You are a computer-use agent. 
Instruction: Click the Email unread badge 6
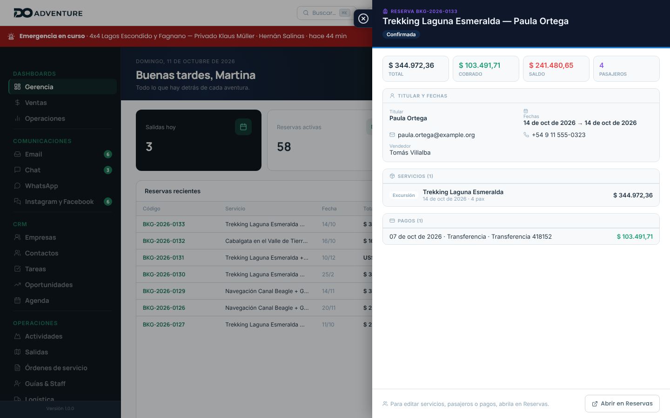pyautogui.click(x=108, y=154)
